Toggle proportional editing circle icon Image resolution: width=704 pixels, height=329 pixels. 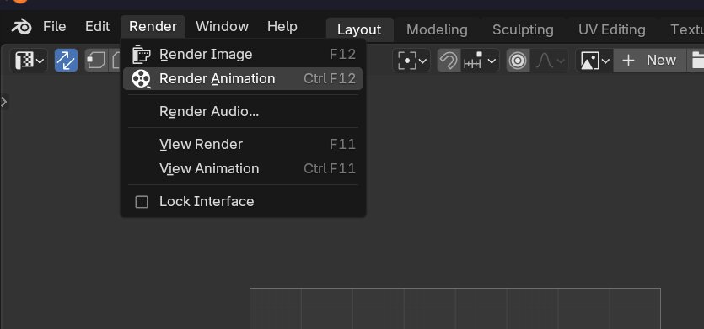(x=519, y=60)
